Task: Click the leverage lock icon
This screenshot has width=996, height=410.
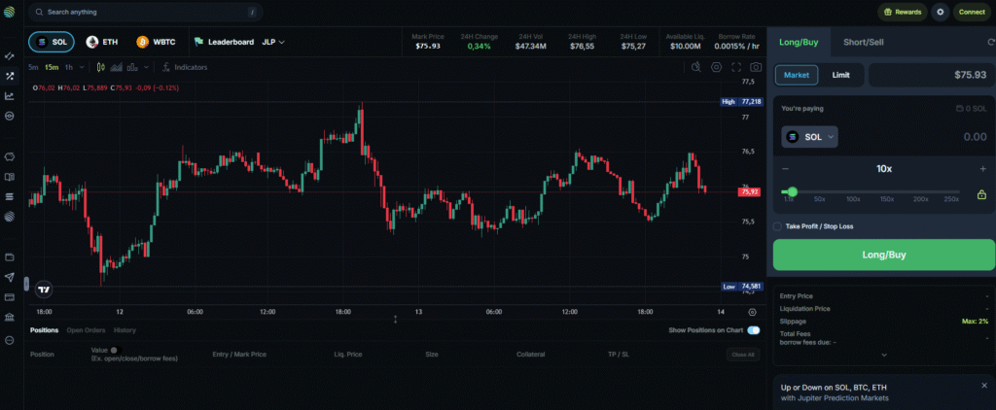Action: [981, 195]
